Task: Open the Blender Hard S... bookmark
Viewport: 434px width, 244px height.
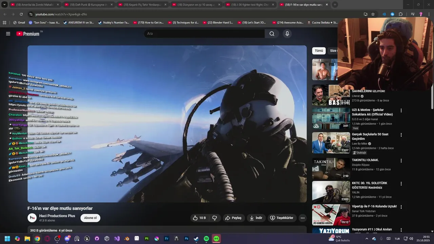Action: [x=218, y=23]
